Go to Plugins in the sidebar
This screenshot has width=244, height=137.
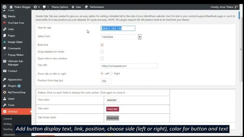point(12,86)
